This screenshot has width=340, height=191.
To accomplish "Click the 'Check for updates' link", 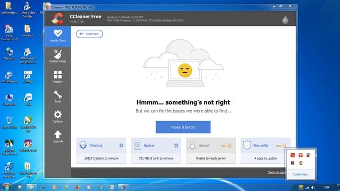I will click(x=276, y=172).
